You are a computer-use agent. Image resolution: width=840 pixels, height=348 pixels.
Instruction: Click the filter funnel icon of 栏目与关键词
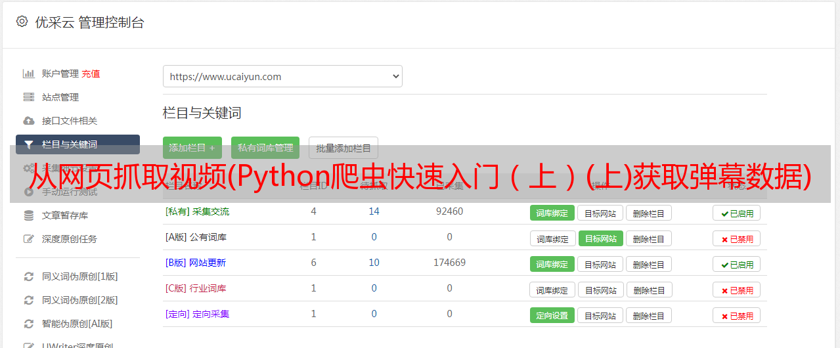[28, 144]
